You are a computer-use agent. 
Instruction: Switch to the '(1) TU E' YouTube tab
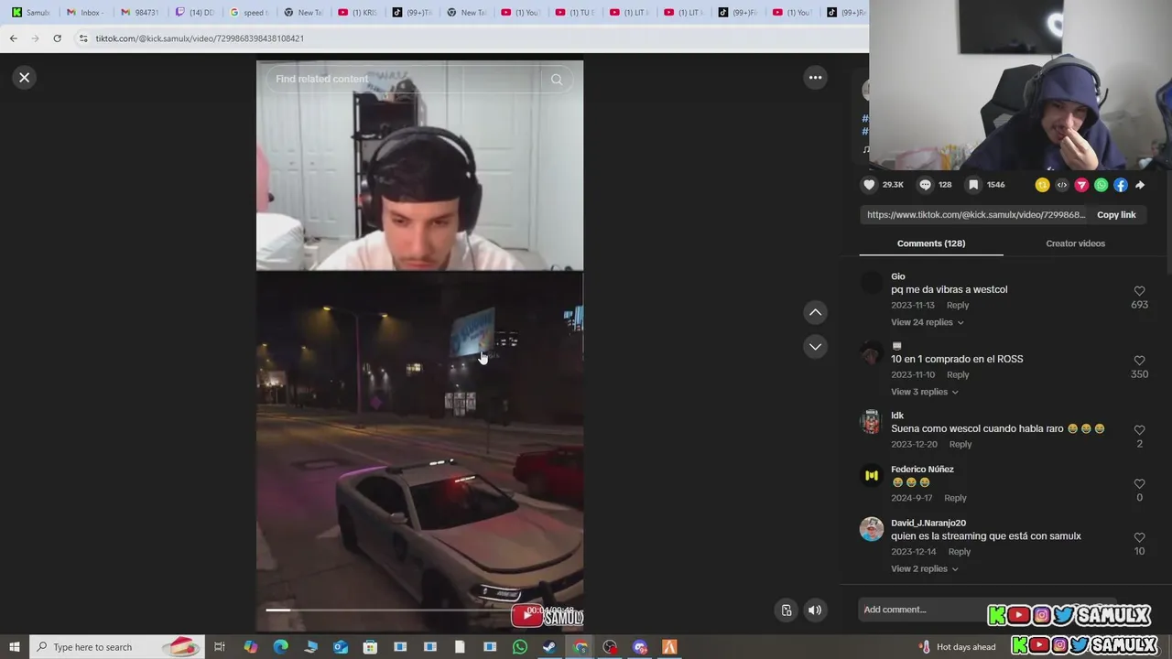(x=574, y=13)
